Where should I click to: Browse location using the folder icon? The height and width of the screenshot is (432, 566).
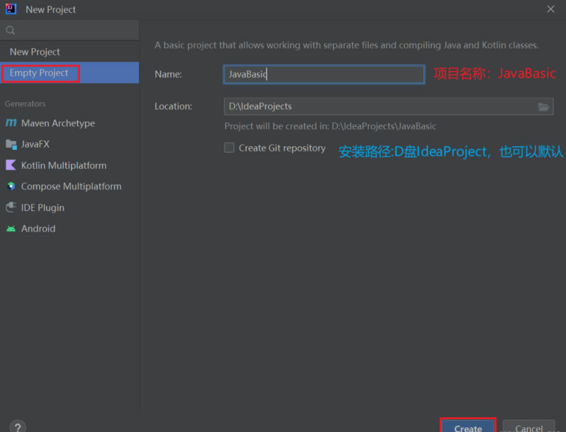click(x=544, y=106)
